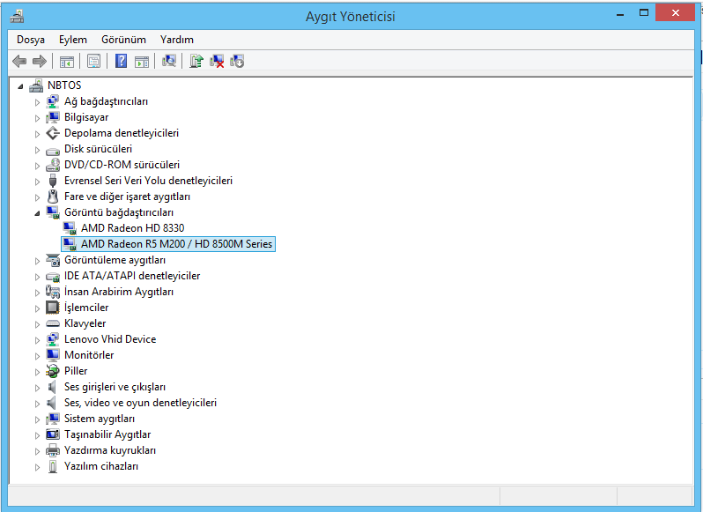The height and width of the screenshot is (512, 703).
Task: Expand the Bilgisayar category
Action: (37, 118)
